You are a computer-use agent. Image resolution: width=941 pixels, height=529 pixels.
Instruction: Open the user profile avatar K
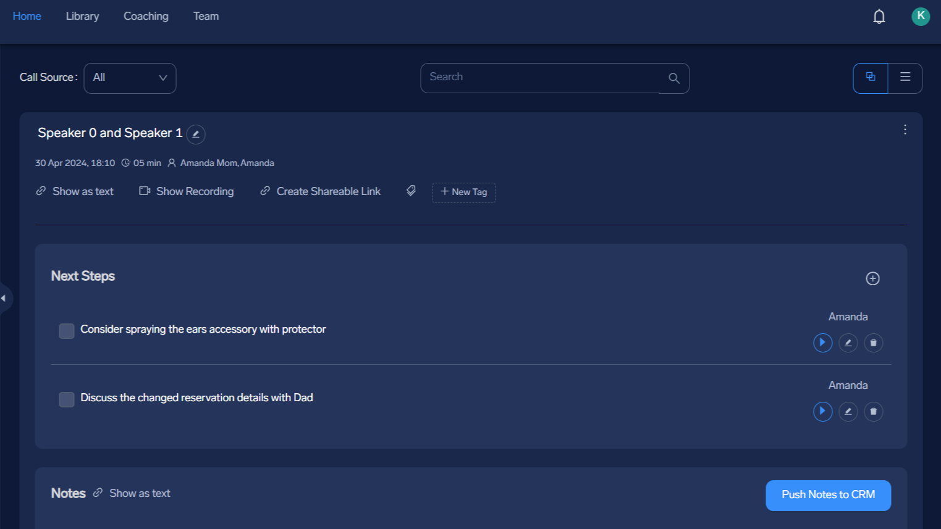pyautogui.click(x=920, y=16)
